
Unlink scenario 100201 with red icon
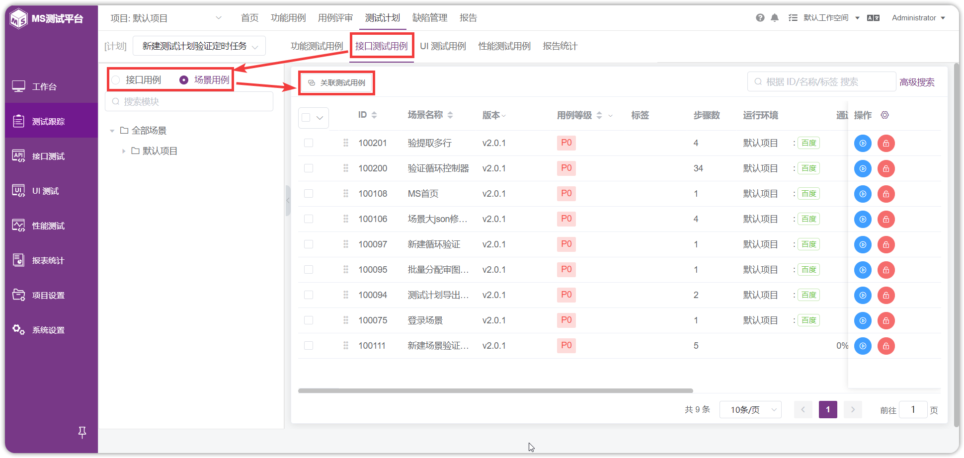click(x=886, y=143)
